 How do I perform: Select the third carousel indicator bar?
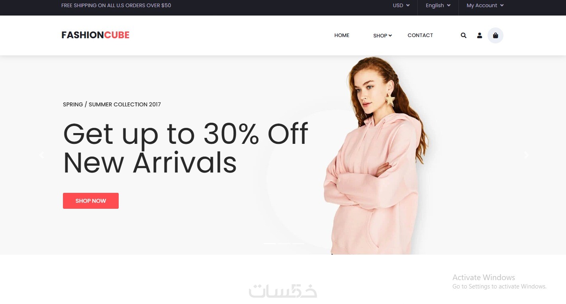[x=298, y=243]
